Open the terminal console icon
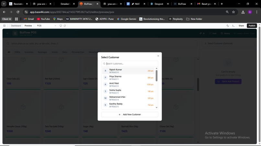The width and height of the screenshot is (261, 146). 233,26
